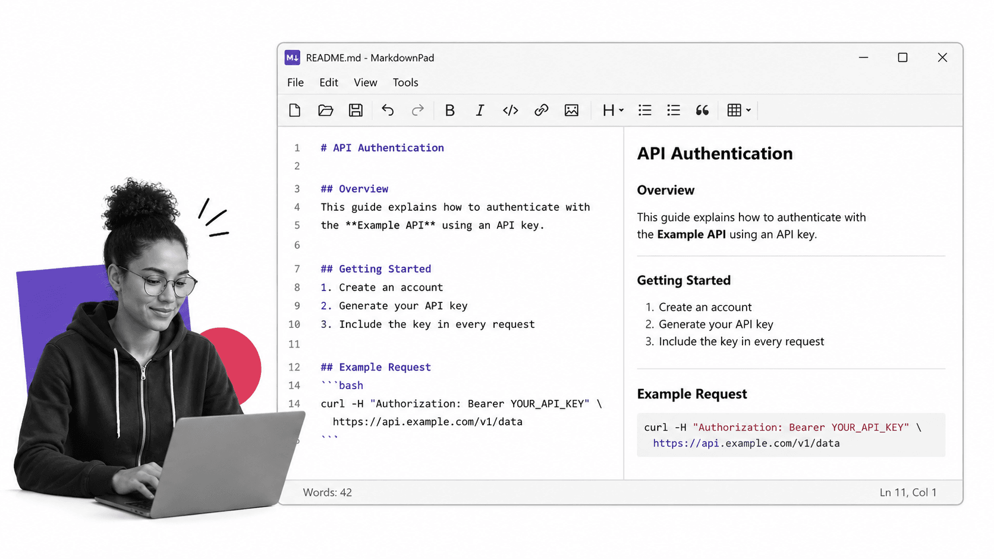Click bold 'Example API' text in preview
Viewport: 994px width, 559px height.
pos(691,235)
